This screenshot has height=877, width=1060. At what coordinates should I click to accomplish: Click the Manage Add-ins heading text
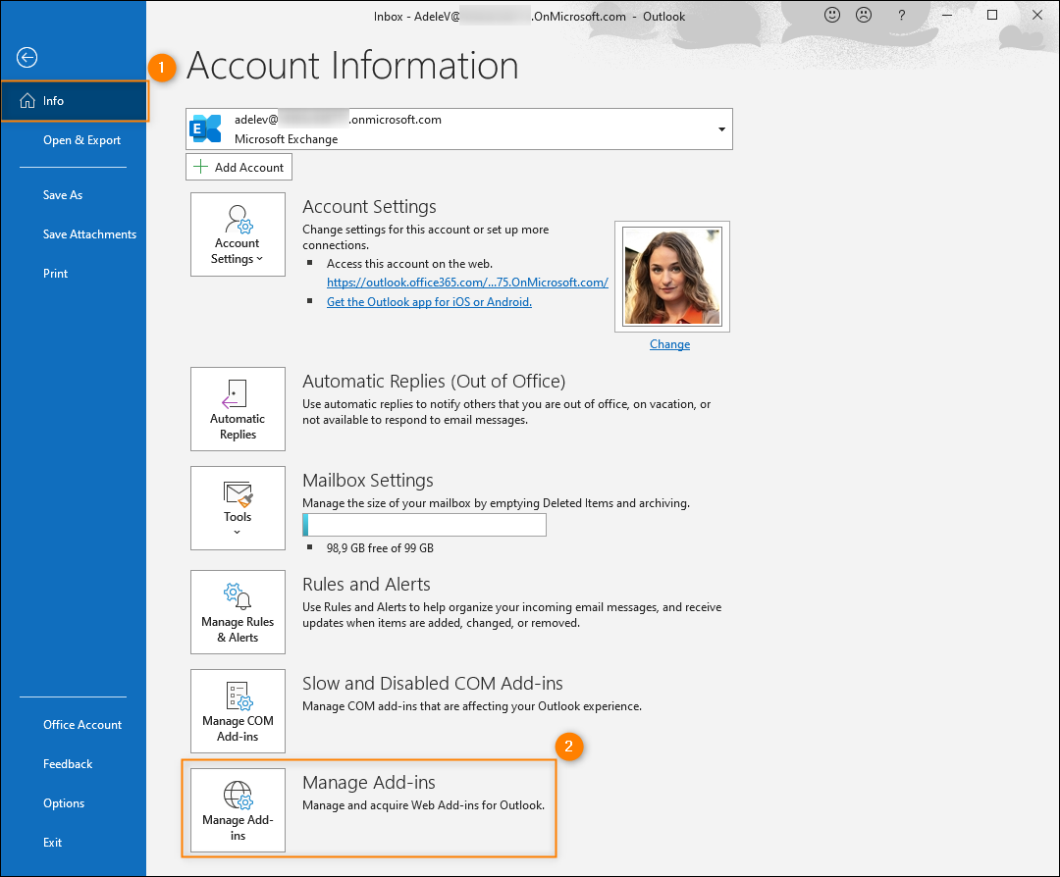coord(368,782)
